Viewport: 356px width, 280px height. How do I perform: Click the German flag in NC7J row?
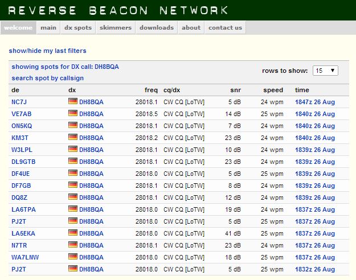tap(73, 101)
